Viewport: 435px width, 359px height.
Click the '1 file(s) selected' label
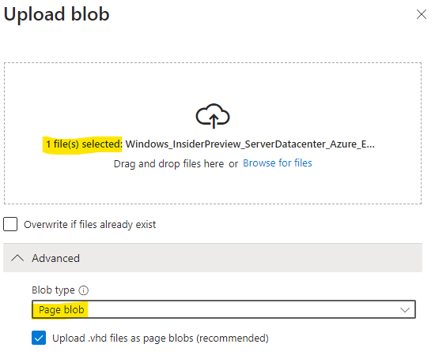pyautogui.click(x=84, y=144)
